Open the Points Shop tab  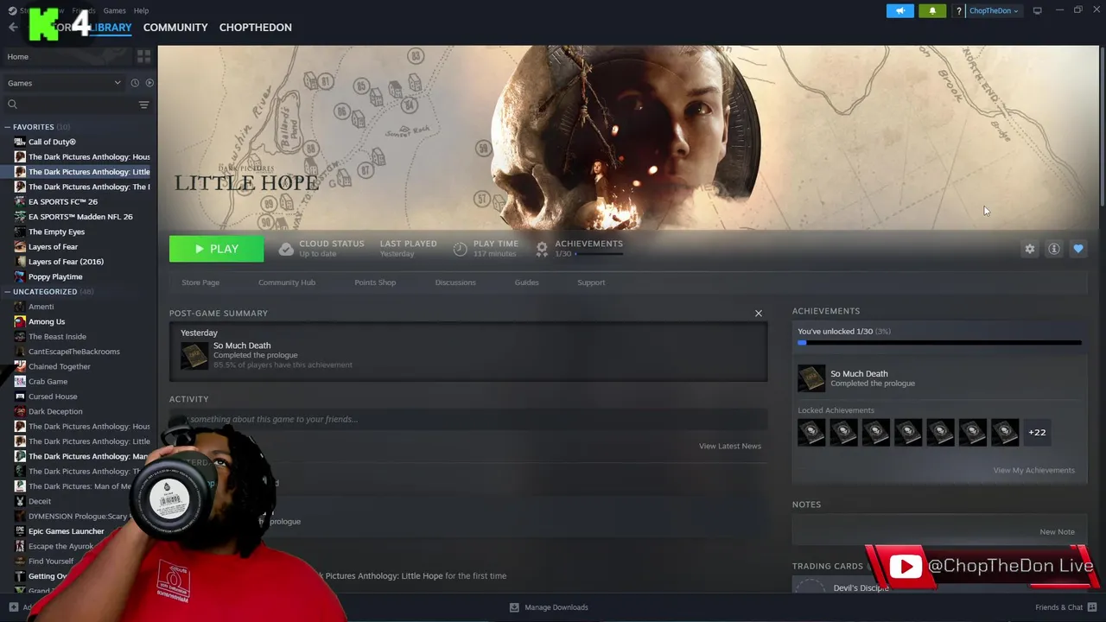tap(375, 282)
